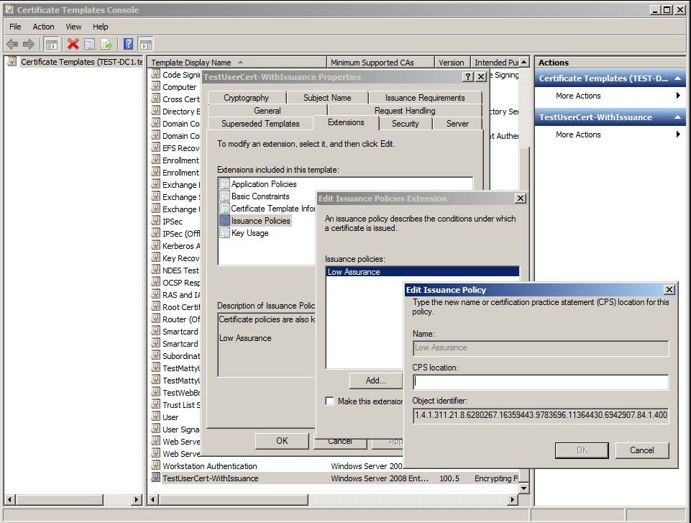Click the Show/Hide Action Pane icon
Image resolution: width=691 pixels, height=523 pixels.
(x=145, y=44)
